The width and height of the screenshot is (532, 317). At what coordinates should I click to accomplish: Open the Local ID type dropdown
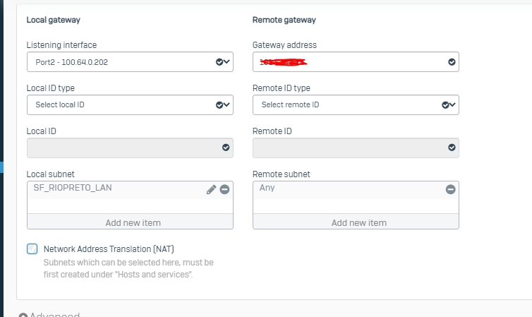pyautogui.click(x=130, y=105)
